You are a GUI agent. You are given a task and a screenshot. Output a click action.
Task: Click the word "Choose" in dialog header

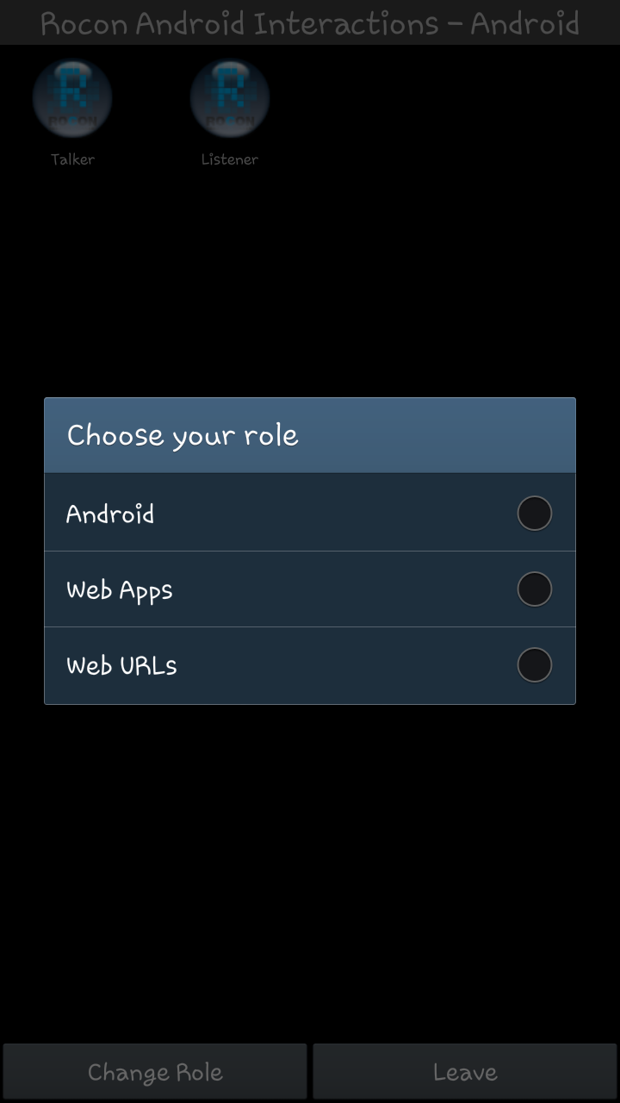[115, 435]
